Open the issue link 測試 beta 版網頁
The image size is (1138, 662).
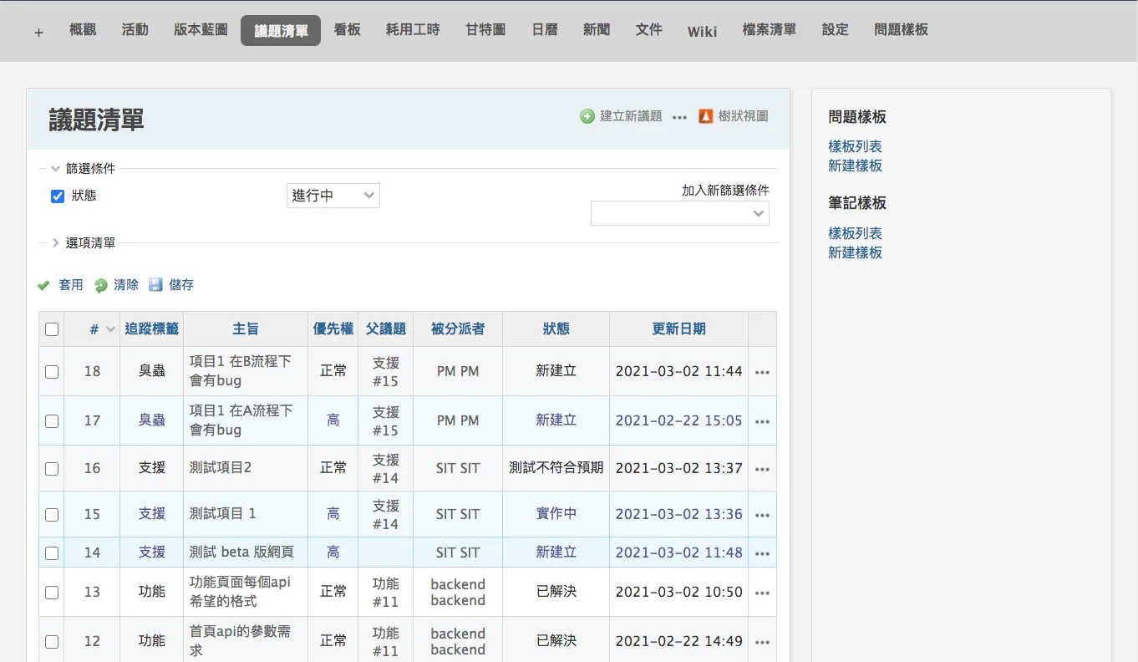(241, 552)
